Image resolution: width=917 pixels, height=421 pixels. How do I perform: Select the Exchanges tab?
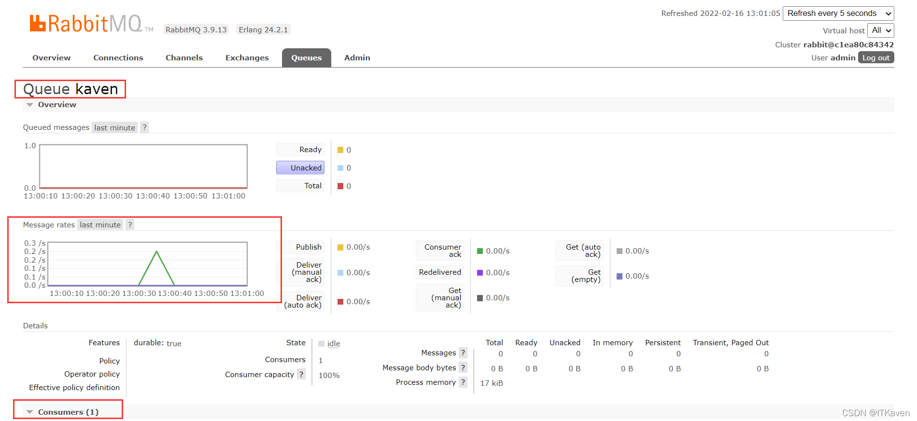coord(247,58)
